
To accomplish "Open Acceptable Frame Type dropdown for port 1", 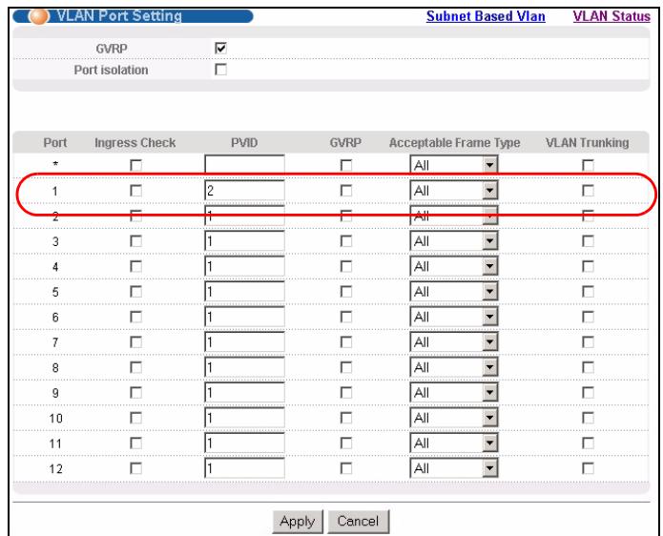I will [x=454, y=191].
